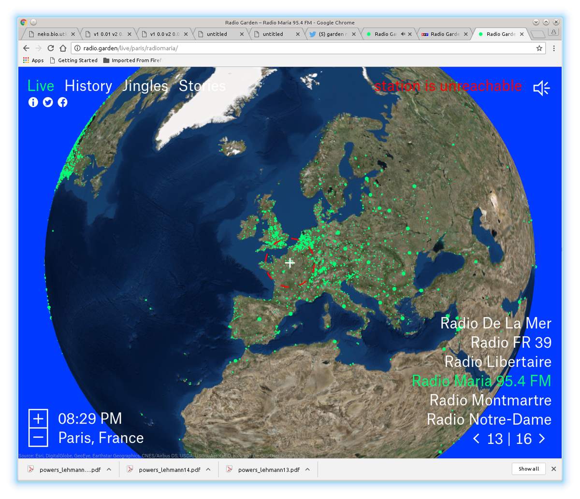Open downloaded powers_lehmann14.pdf
Screen dimensions: 580x499
pyautogui.click(x=169, y=470)
